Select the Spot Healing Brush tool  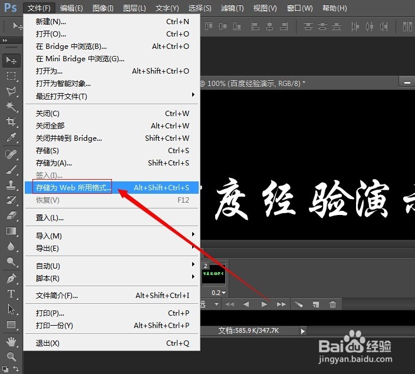tap(11, 154)
